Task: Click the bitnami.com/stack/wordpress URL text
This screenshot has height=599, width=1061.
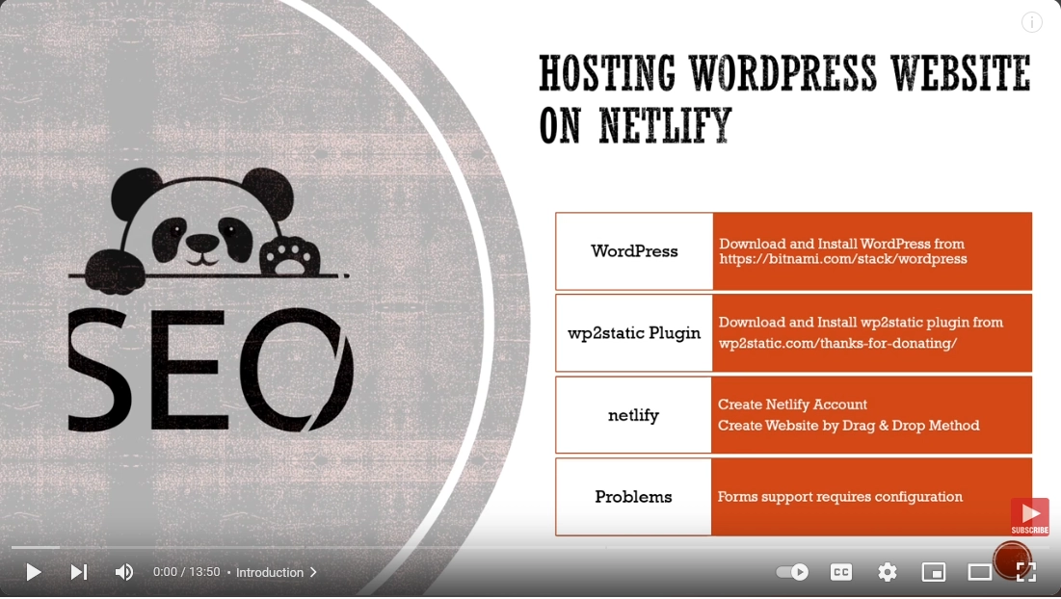Action: (x=842, y=259)
